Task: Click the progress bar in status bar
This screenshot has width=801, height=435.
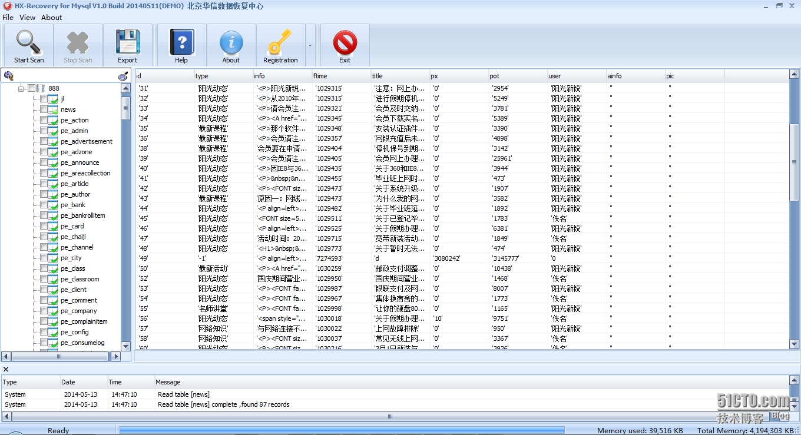Action: [x=342, y=430]
